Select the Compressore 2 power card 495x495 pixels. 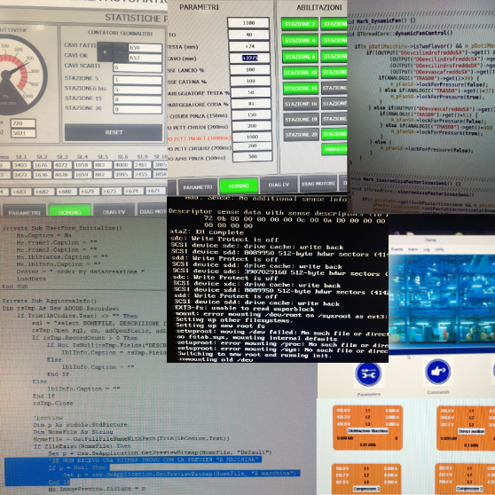pyautogui.click(x=465, y=479)
